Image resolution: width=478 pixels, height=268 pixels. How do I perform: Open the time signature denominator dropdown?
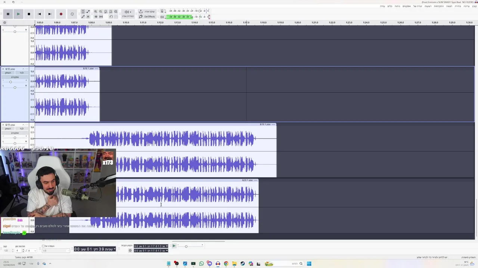(x=32, y=251)
